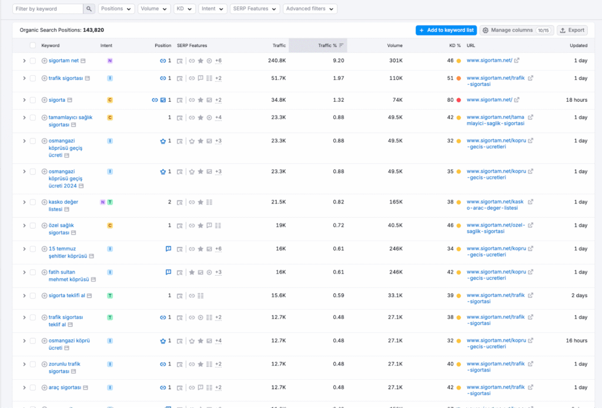Click plus icon next to 'trafik sigortası' keyword
This screenshot has height=408, width=602.
coord(44,78)
